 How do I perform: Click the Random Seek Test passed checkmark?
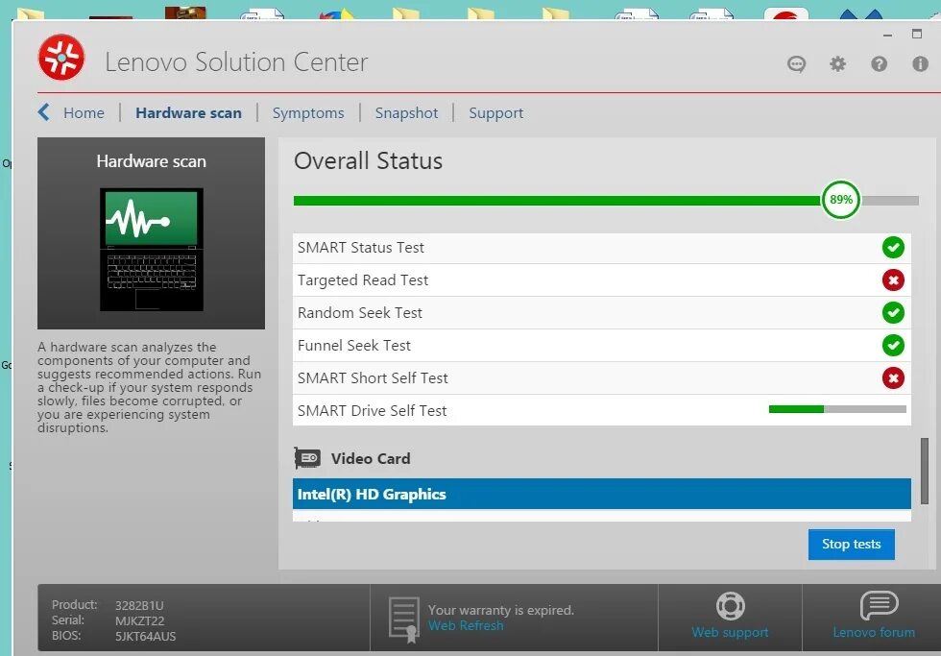(x=893, y=312)
